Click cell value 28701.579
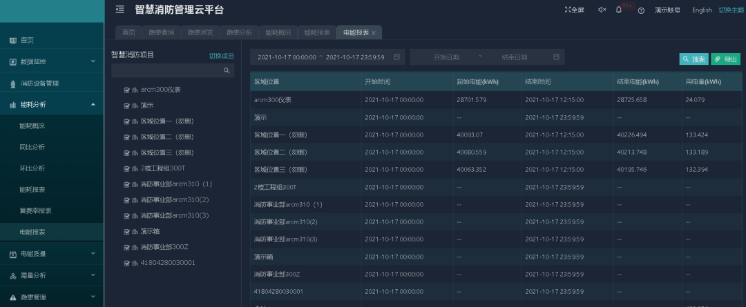746x307 pixels. pos(472,100)
